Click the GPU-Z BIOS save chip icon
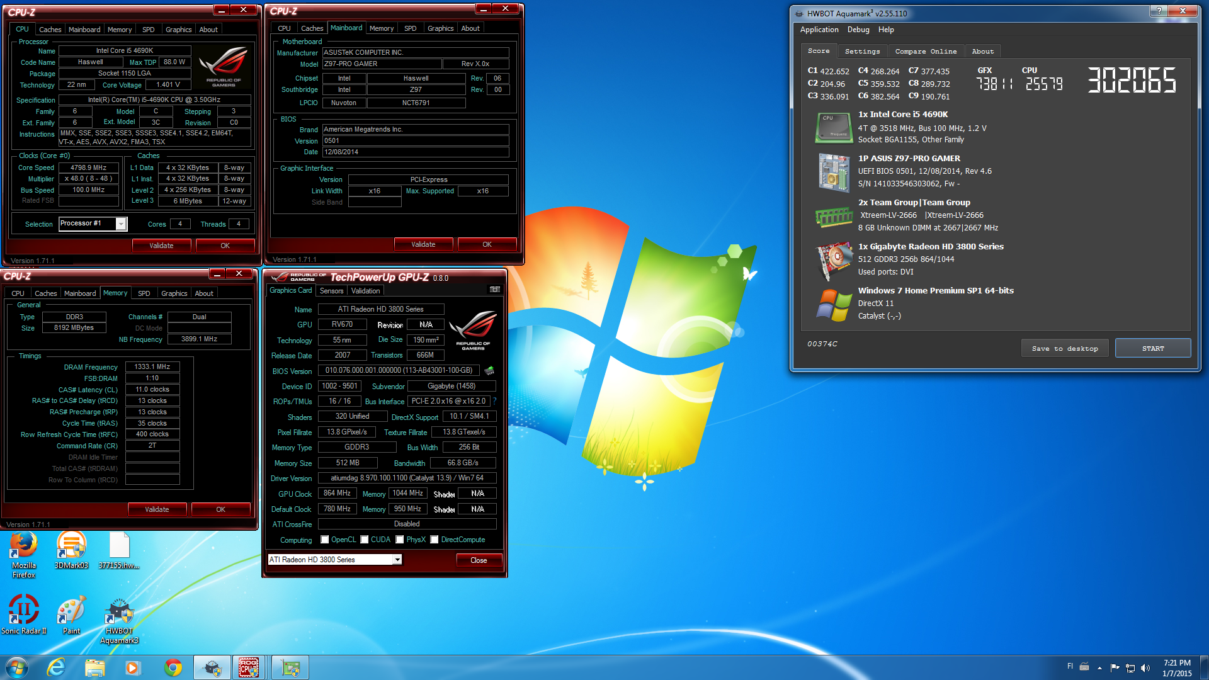Screen dimensions: 1209x680 tap(489, 371)
